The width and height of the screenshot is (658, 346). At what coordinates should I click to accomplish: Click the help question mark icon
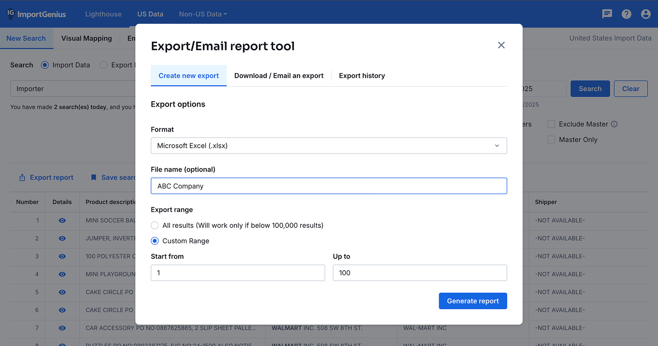(626, 14)
